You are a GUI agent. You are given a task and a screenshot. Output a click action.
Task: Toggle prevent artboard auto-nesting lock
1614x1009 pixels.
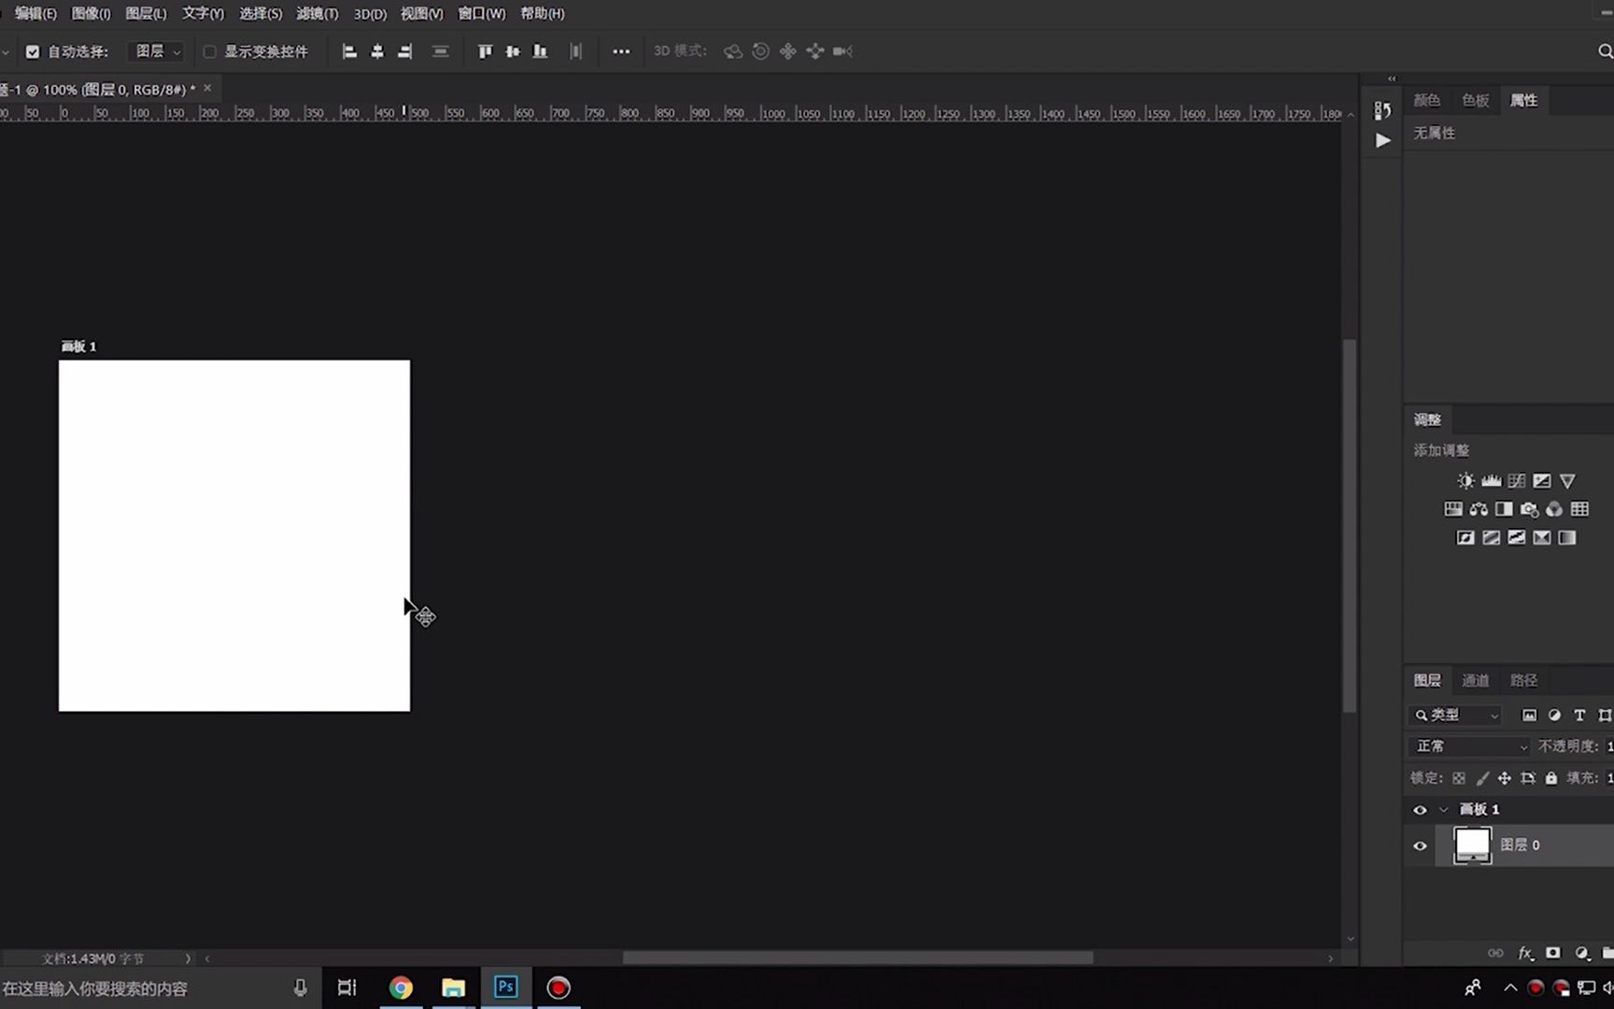point(1528,778)
